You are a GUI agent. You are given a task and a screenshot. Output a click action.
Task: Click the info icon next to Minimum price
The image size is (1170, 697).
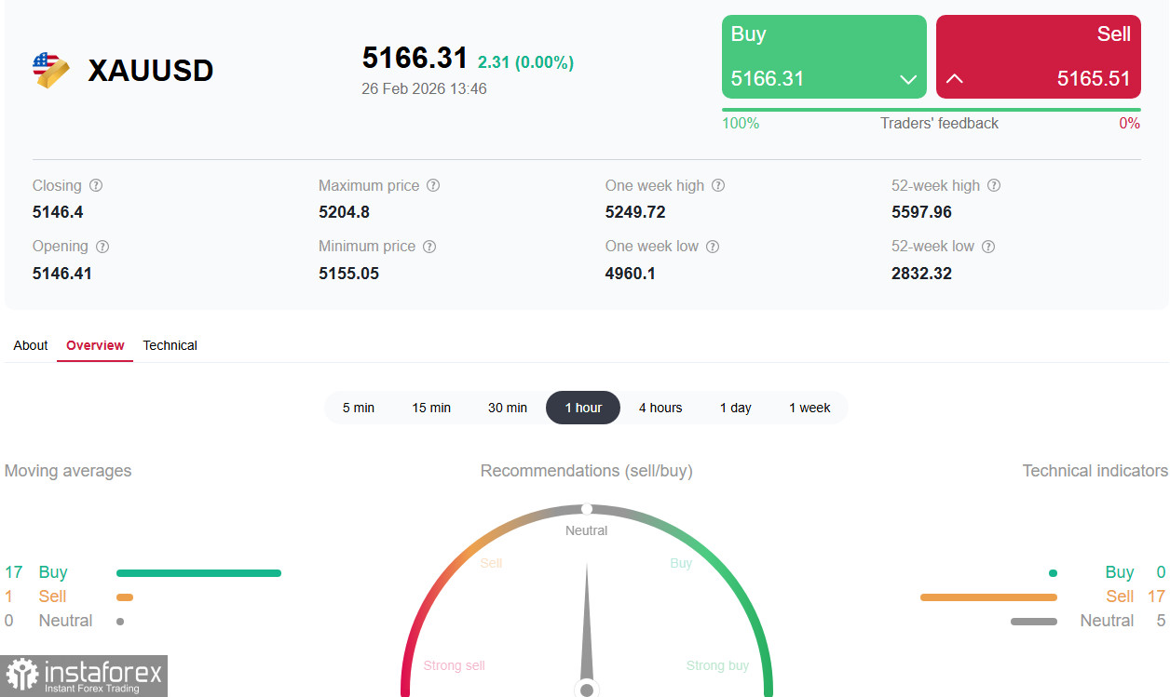(429, 247)
